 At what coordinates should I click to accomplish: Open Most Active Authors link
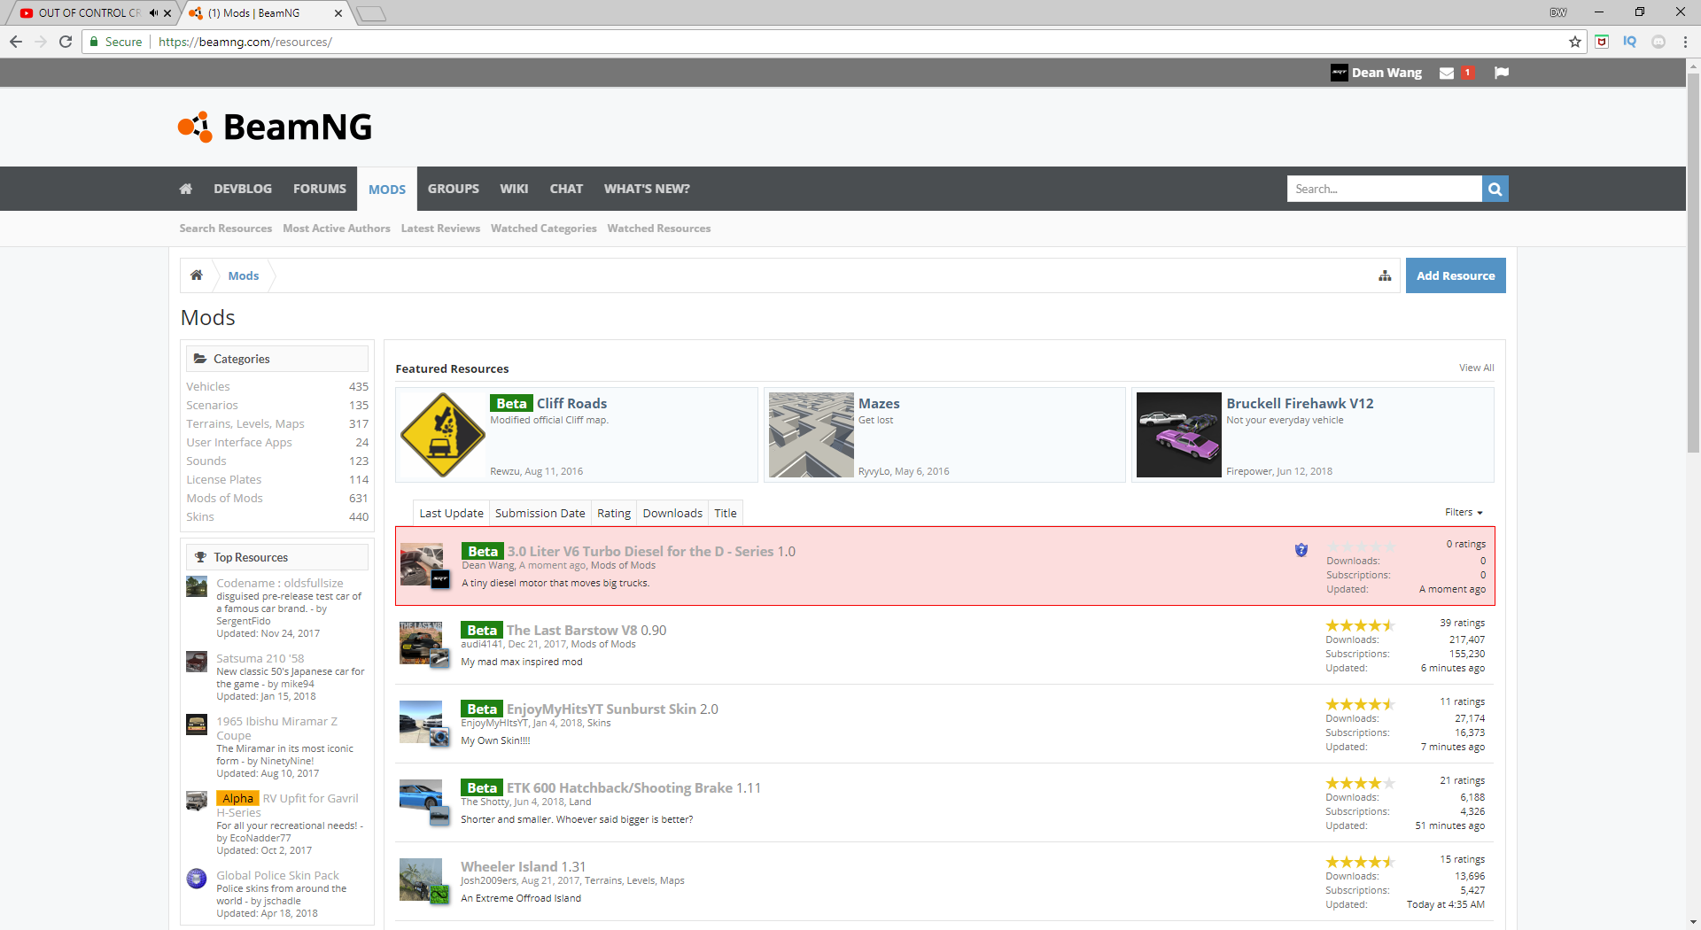coord(337,229)
